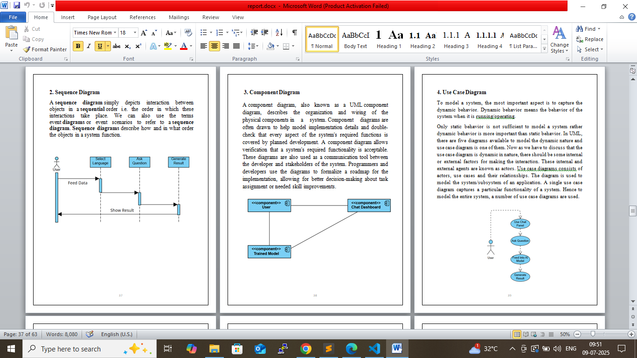Viewport: 637px width, 358px height.
Task: Switch to the Page Layout tab
Action: click(x=102, y=17)
